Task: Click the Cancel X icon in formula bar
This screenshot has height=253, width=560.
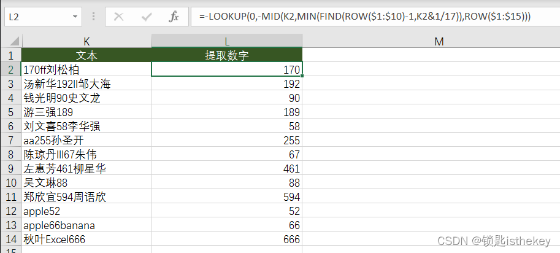Action: click(118, 17)
